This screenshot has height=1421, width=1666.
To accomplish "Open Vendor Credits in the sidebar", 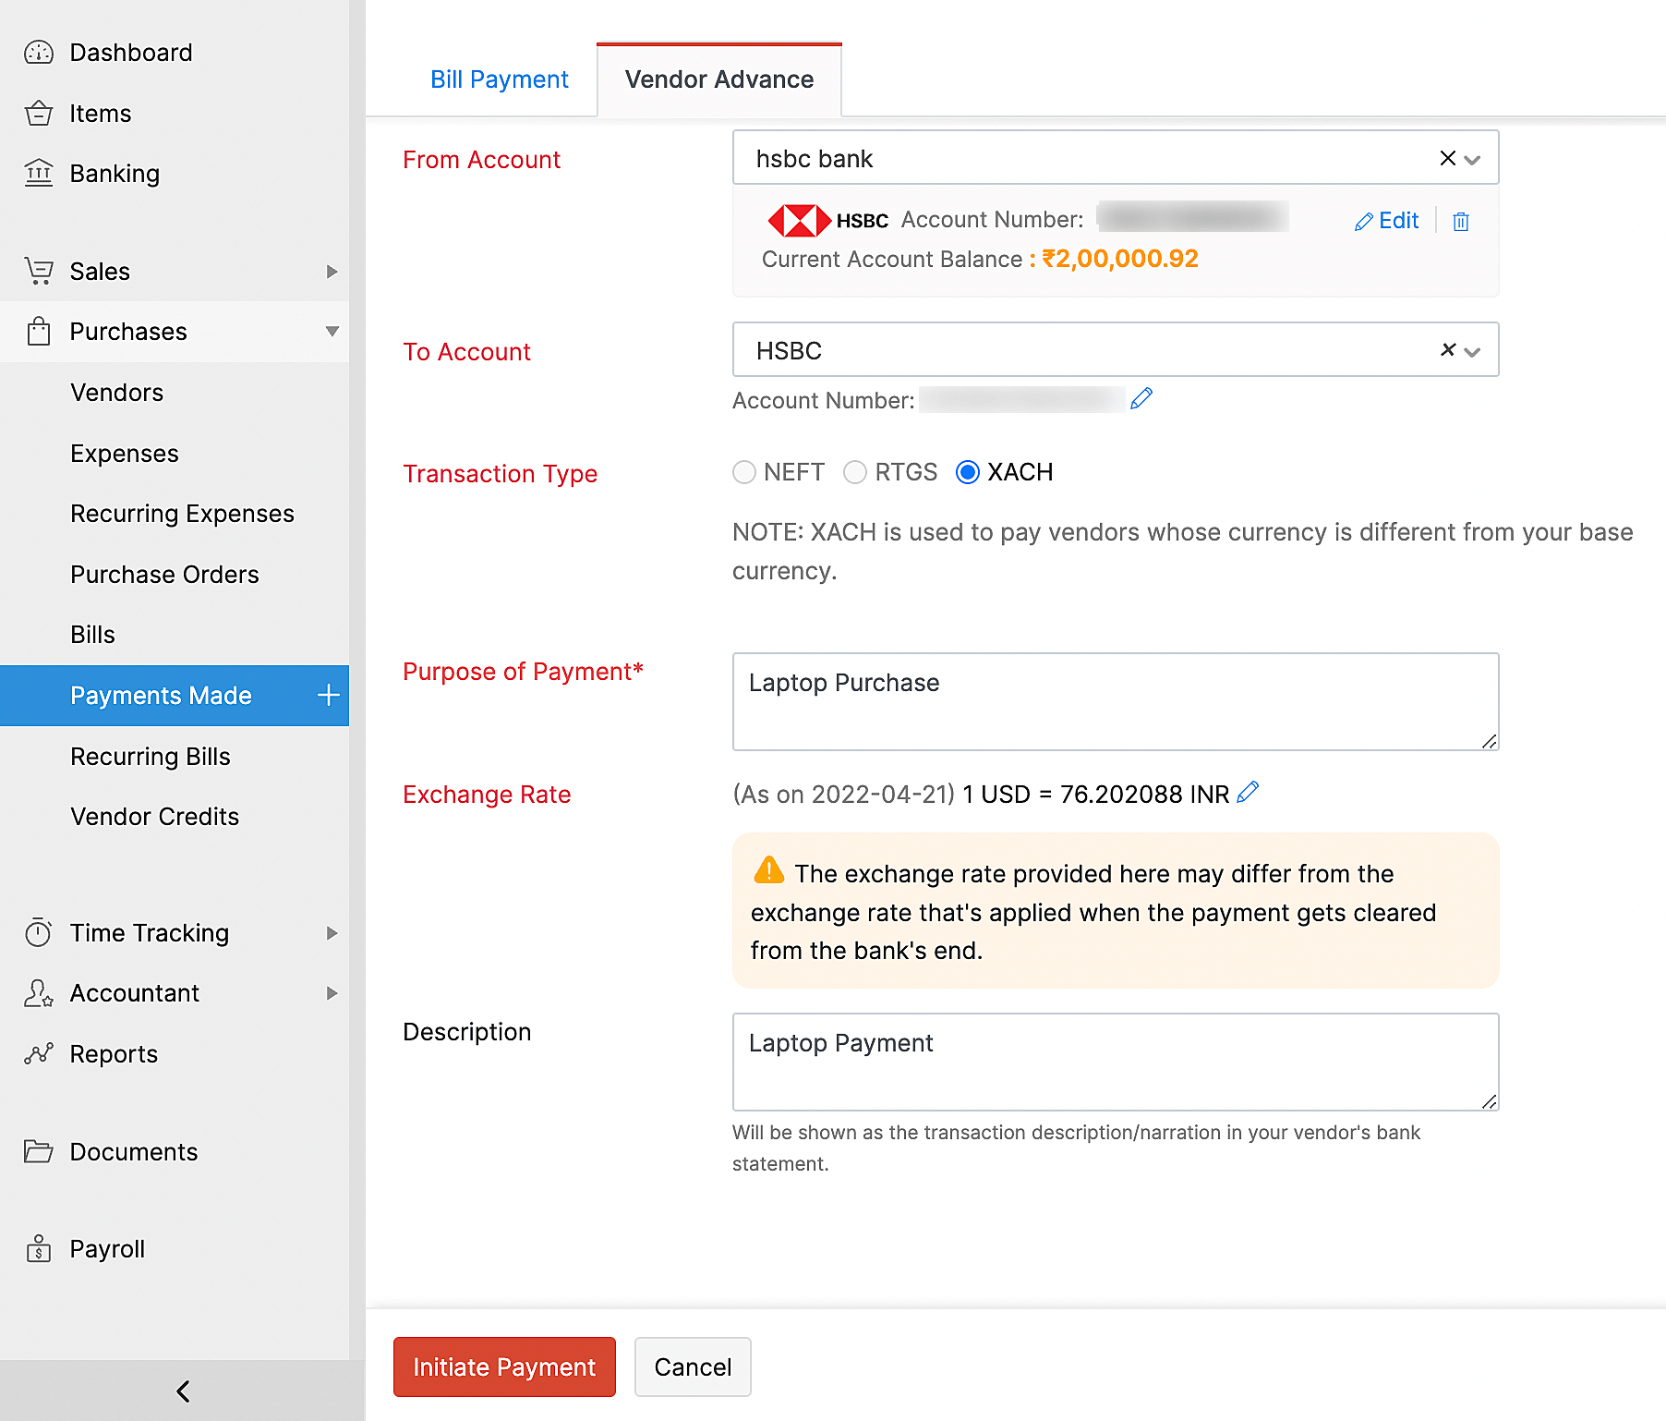I will click(154, 817).
